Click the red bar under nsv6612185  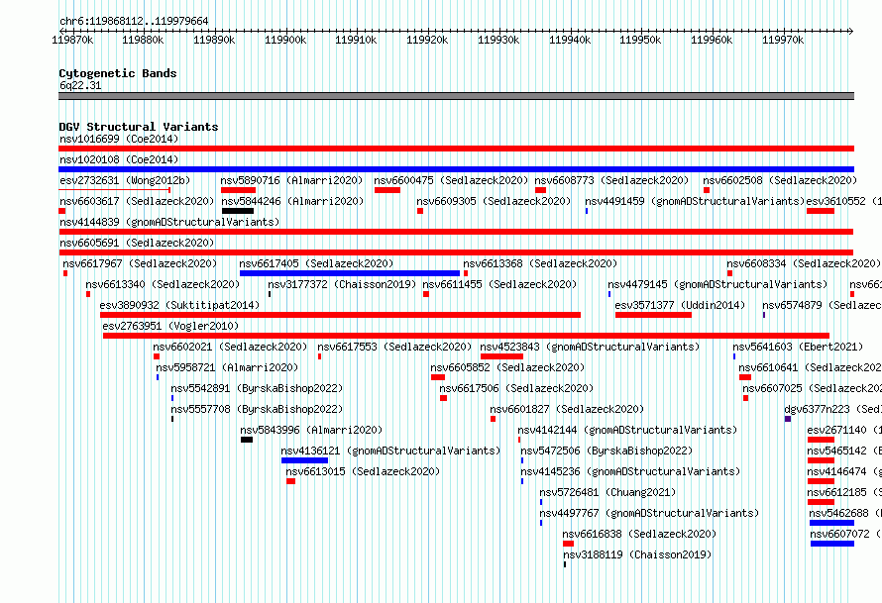coord(821,502)
